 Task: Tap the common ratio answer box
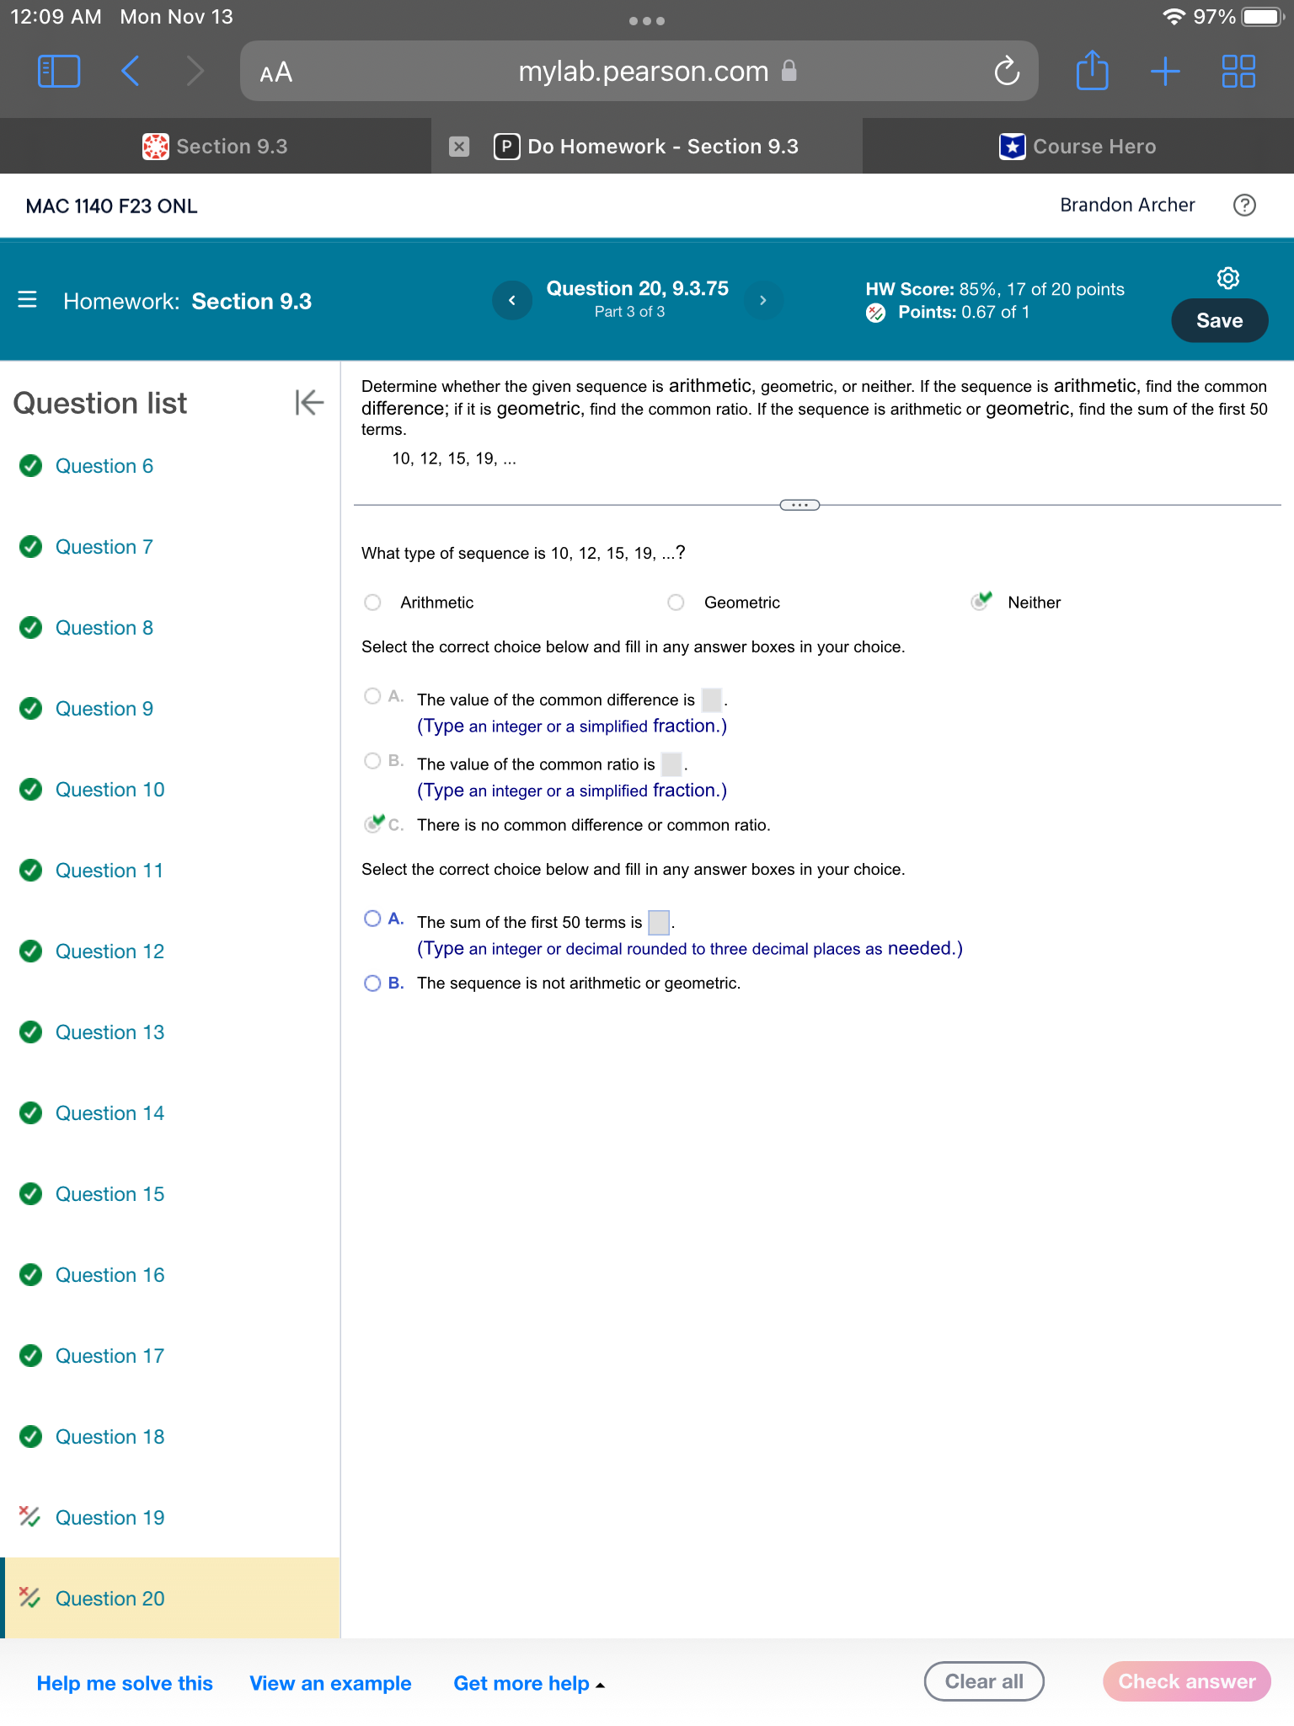671,764
